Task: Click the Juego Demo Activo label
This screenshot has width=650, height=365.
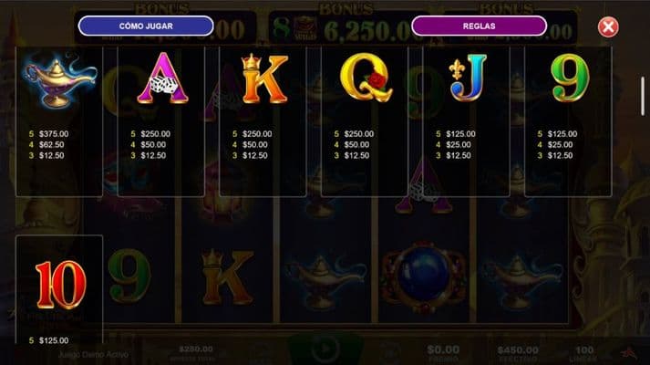Action: [93, 355]
